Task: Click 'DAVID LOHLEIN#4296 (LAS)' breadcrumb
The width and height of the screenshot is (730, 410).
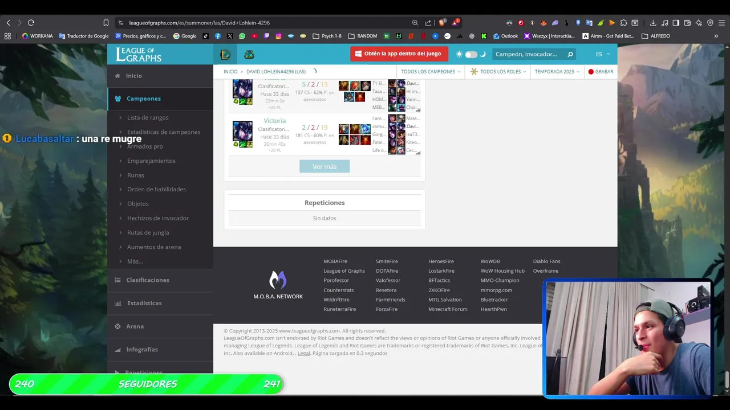Action: (x=276, y=72)
